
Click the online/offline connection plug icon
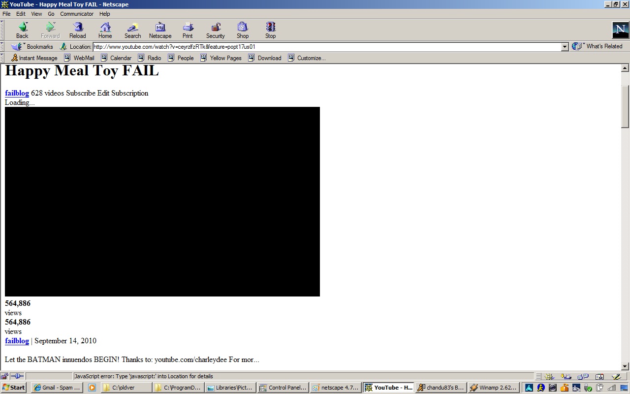pos(17,376)
